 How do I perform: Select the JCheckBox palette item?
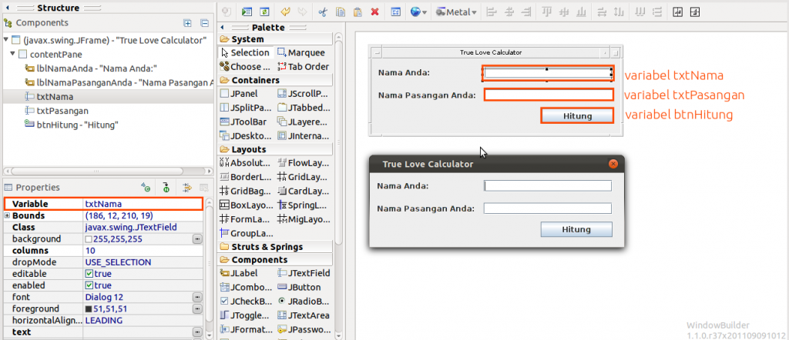(x=247, y=302)
